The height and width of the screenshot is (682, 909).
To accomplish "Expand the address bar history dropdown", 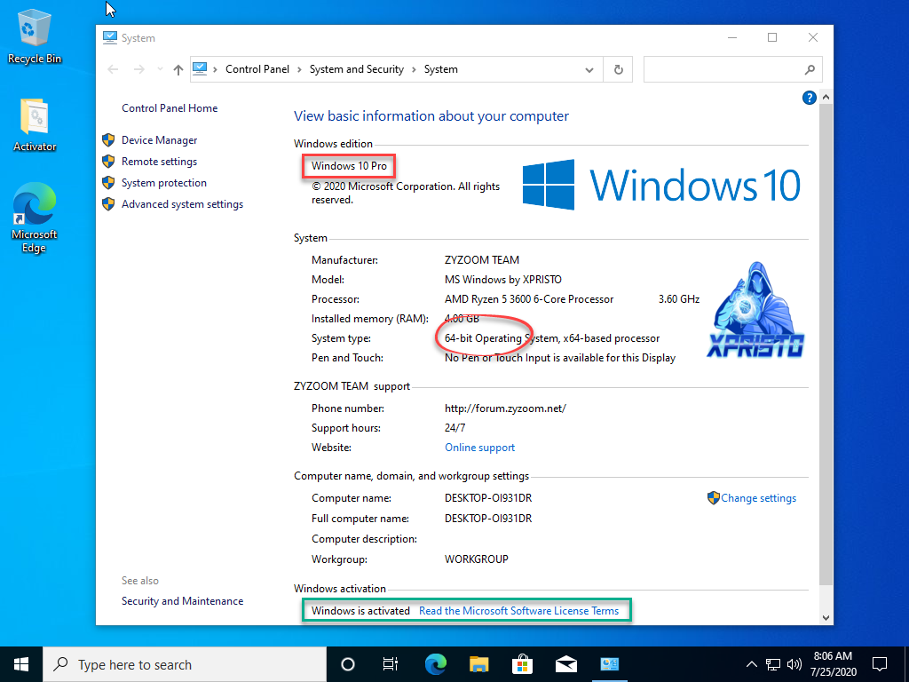I will tap(589, 69).
